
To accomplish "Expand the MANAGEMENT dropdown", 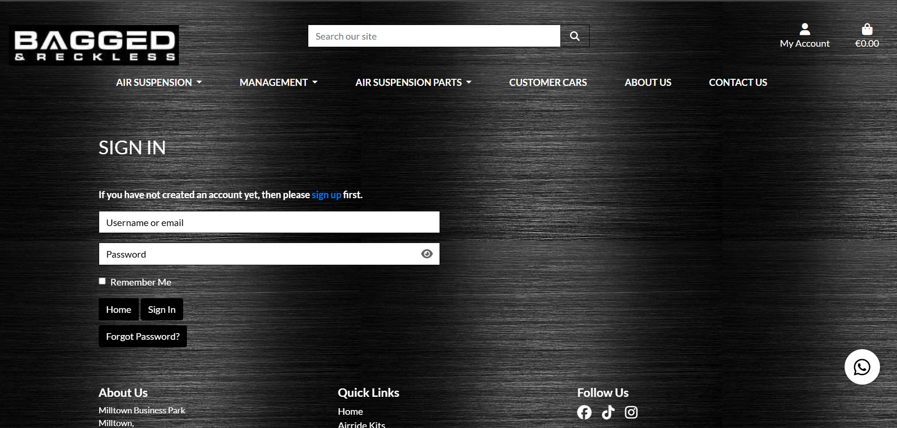I will tap(278, 82).
